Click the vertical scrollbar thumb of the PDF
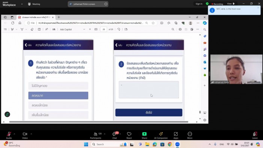Image resolution: width=263 pixels, height=148 pixels. coord(200,112)
